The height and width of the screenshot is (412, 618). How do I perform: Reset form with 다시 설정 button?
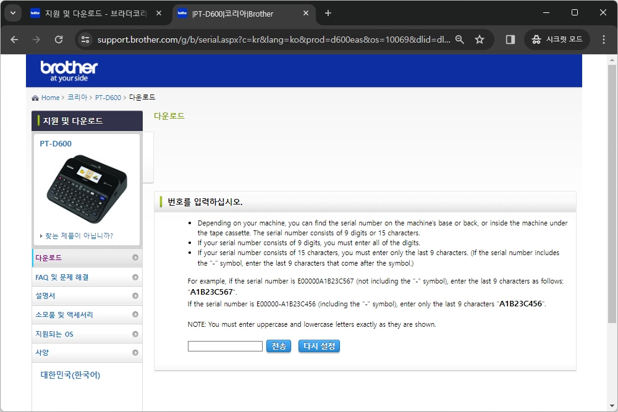[319, 347]
